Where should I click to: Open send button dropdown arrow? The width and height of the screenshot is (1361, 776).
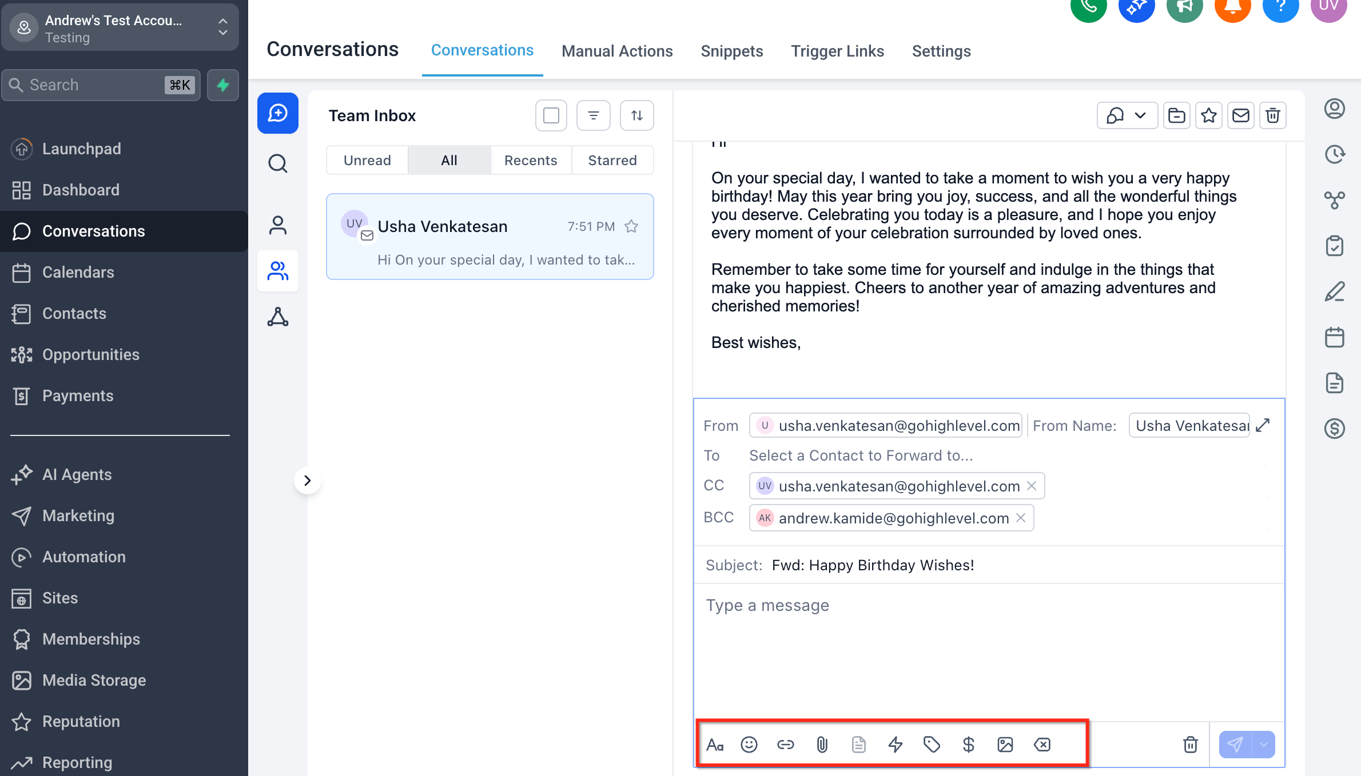coord(1264,745)
